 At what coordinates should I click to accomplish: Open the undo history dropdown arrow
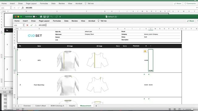tap(54, 17)
